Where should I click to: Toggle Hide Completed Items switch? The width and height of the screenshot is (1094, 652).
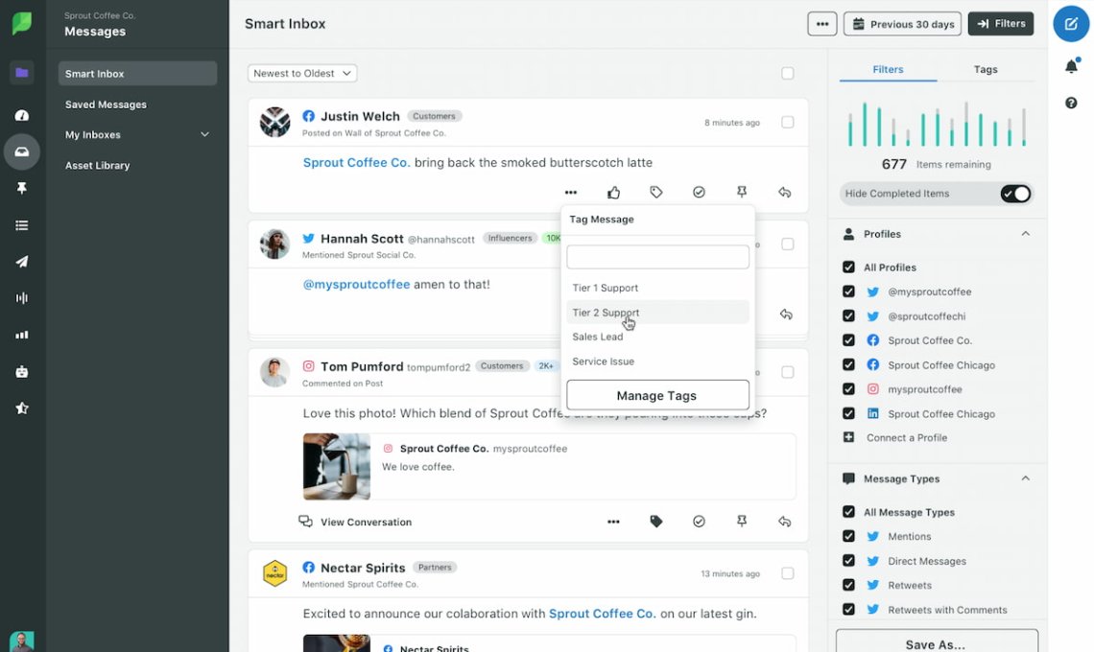(x=1014, y=194)
